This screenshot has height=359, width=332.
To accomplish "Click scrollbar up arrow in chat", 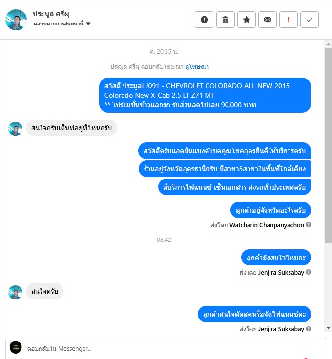I will [x=328, y=44].
